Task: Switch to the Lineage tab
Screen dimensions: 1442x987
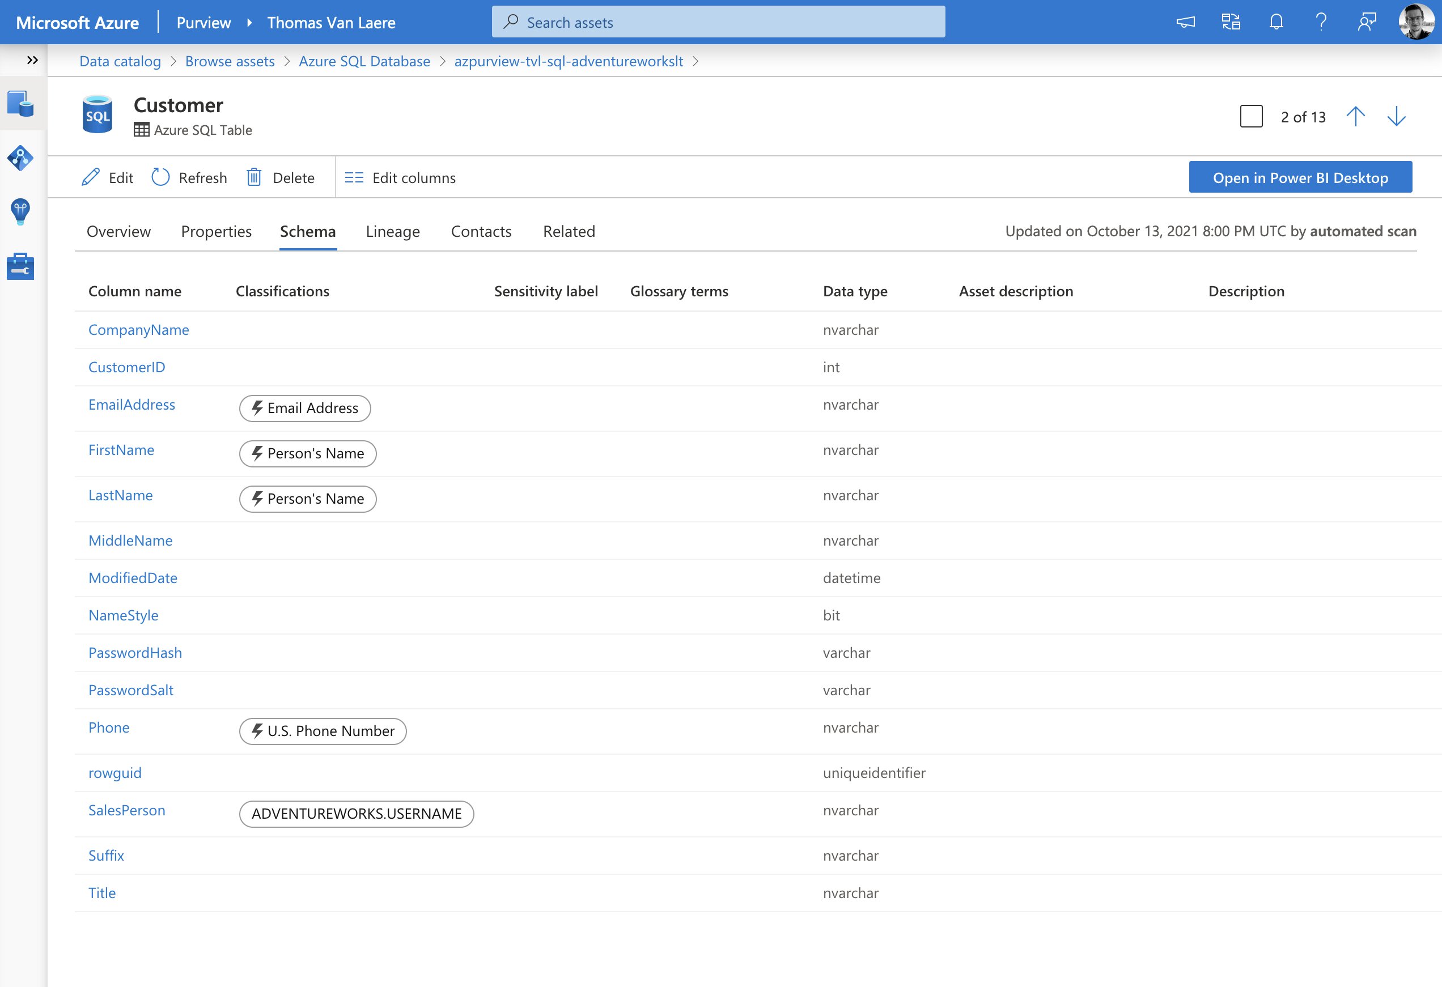Action: [392, 230]
